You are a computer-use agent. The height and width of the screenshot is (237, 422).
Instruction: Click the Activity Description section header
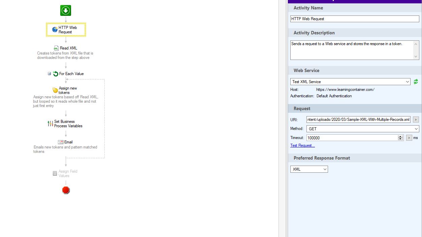click(x=355, y=33)
